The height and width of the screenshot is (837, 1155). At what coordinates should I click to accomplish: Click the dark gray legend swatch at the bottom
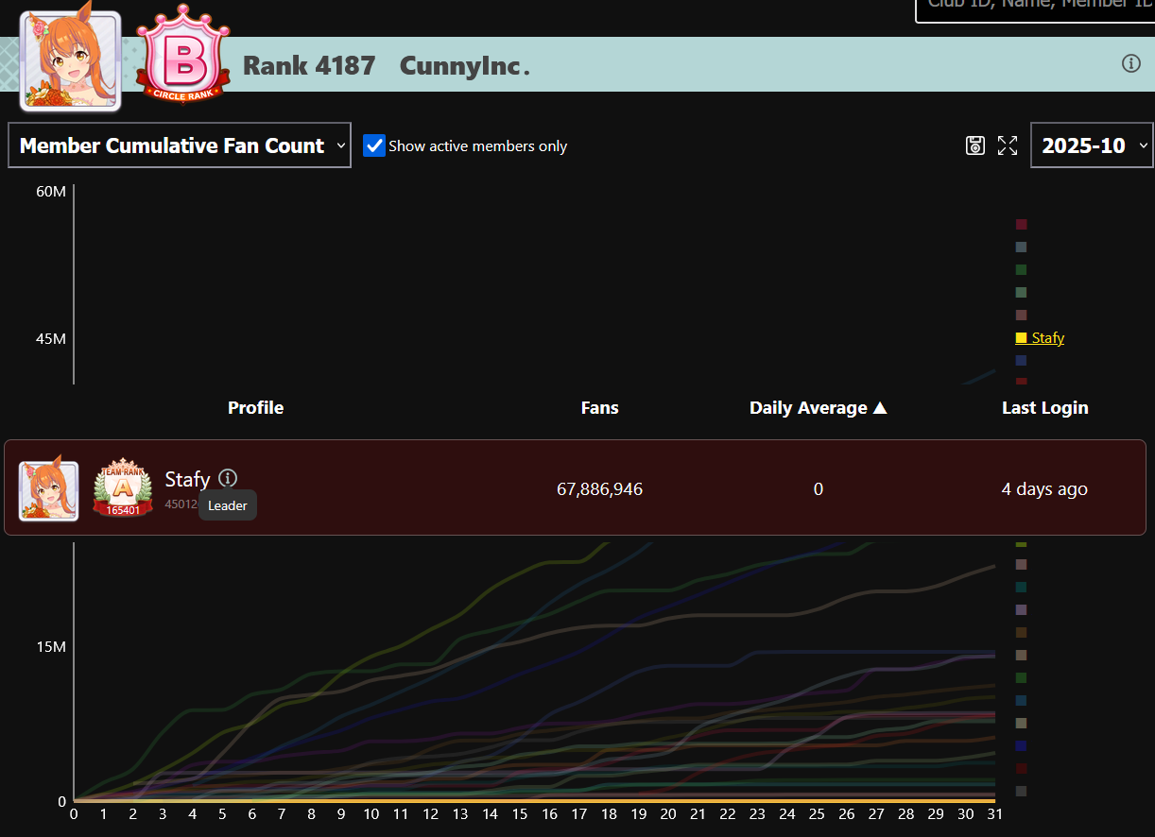(1021, 792)
